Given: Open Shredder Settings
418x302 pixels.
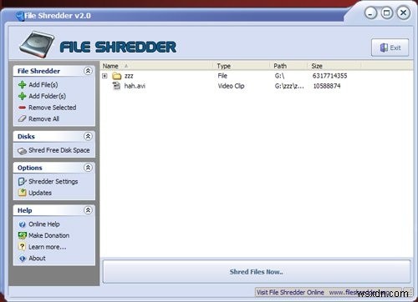Looking at the screenshot, I should 54,182.
